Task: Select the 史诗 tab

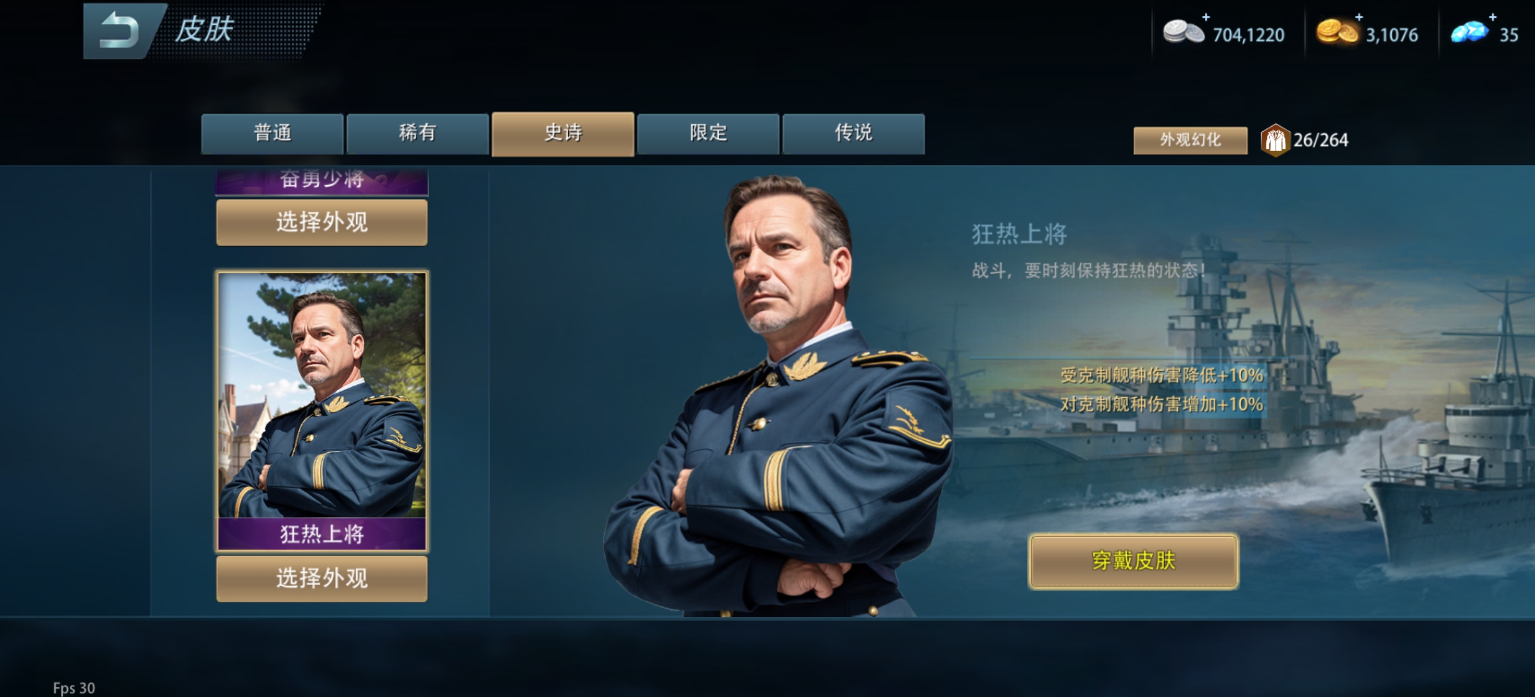Action: click(x=563, y=134)
